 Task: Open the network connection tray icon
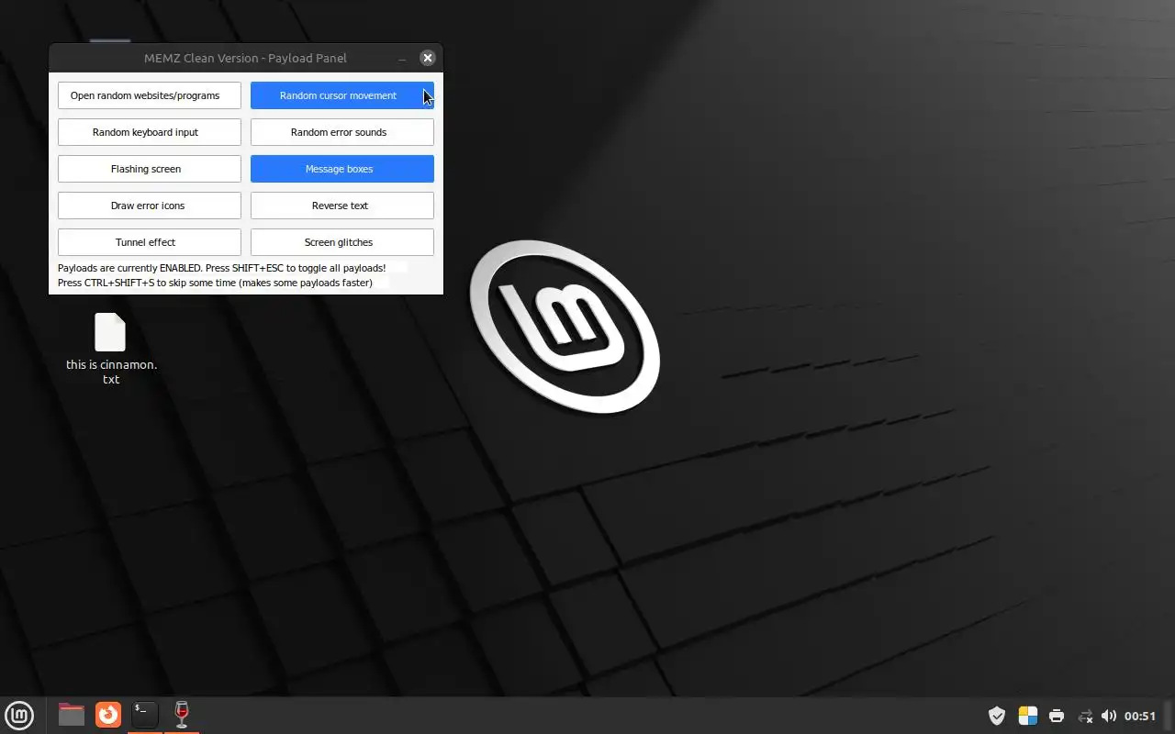click(x=1085, y=716)
